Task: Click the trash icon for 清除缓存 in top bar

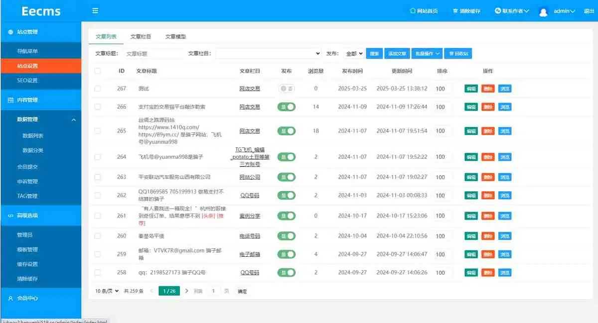Action: click(455, 11)
